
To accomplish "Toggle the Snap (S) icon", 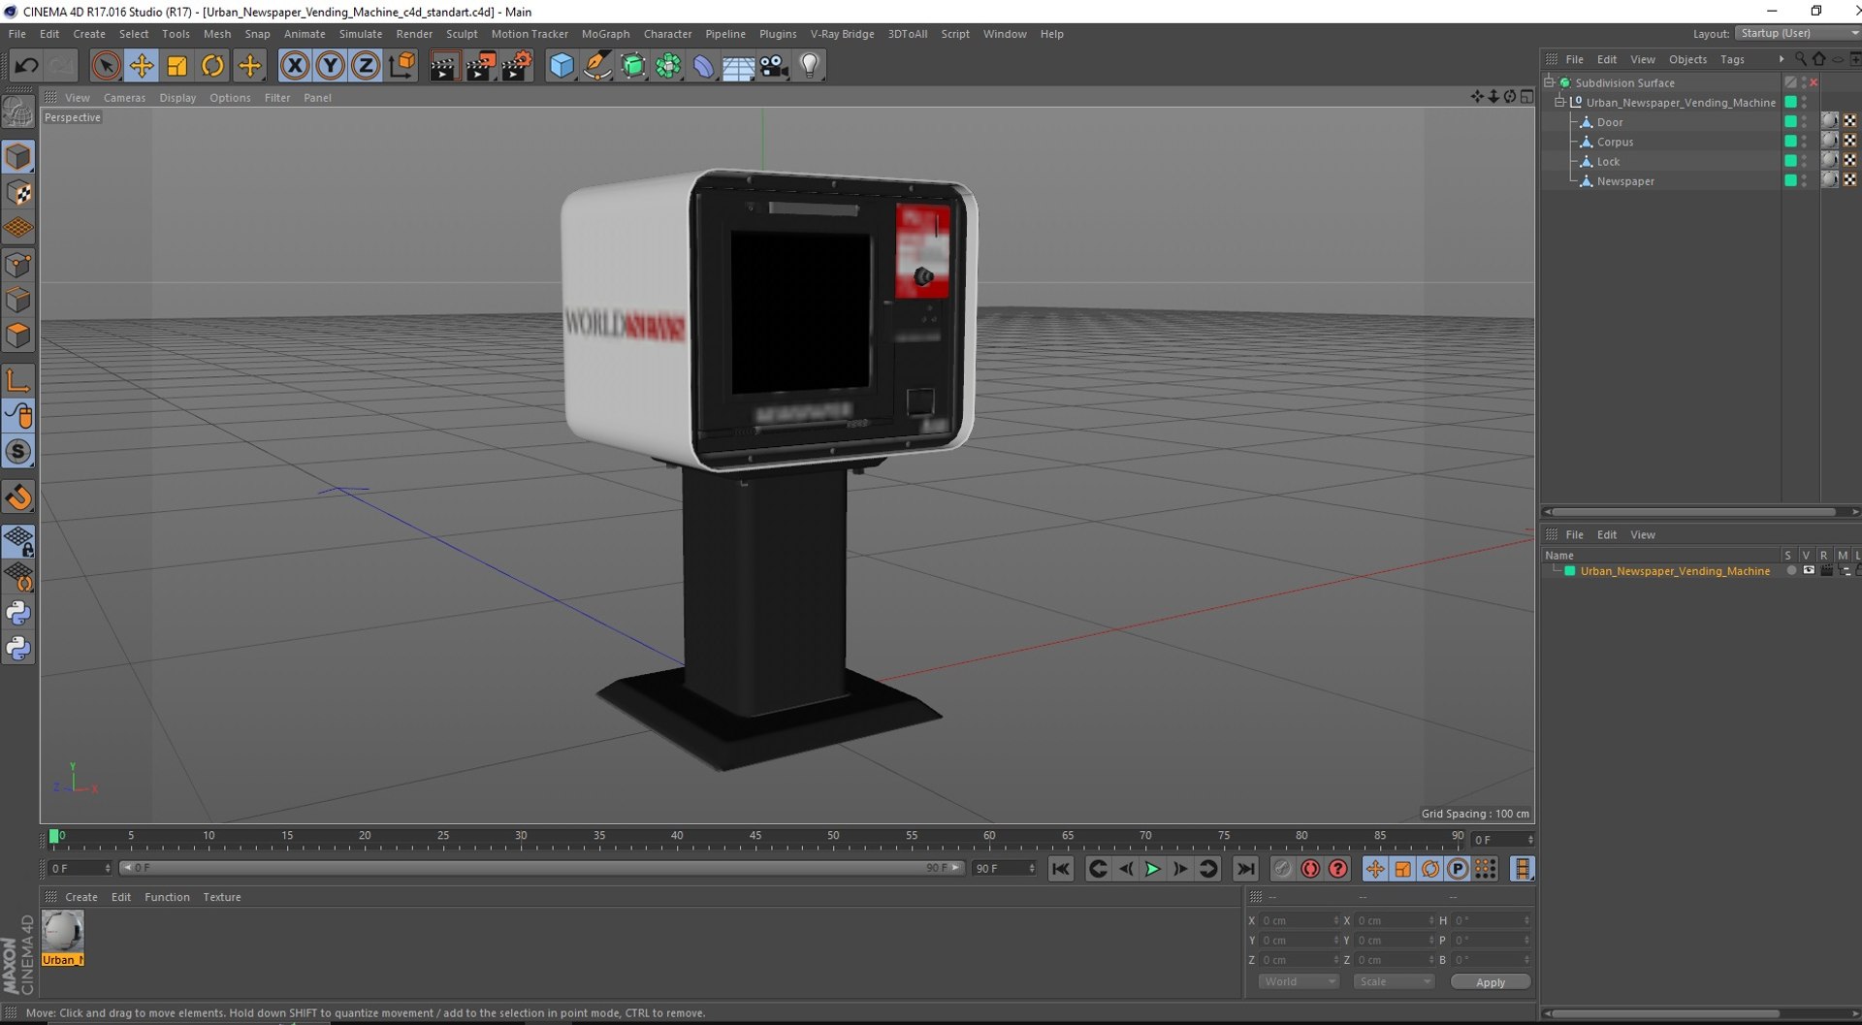I will point(18,452).
